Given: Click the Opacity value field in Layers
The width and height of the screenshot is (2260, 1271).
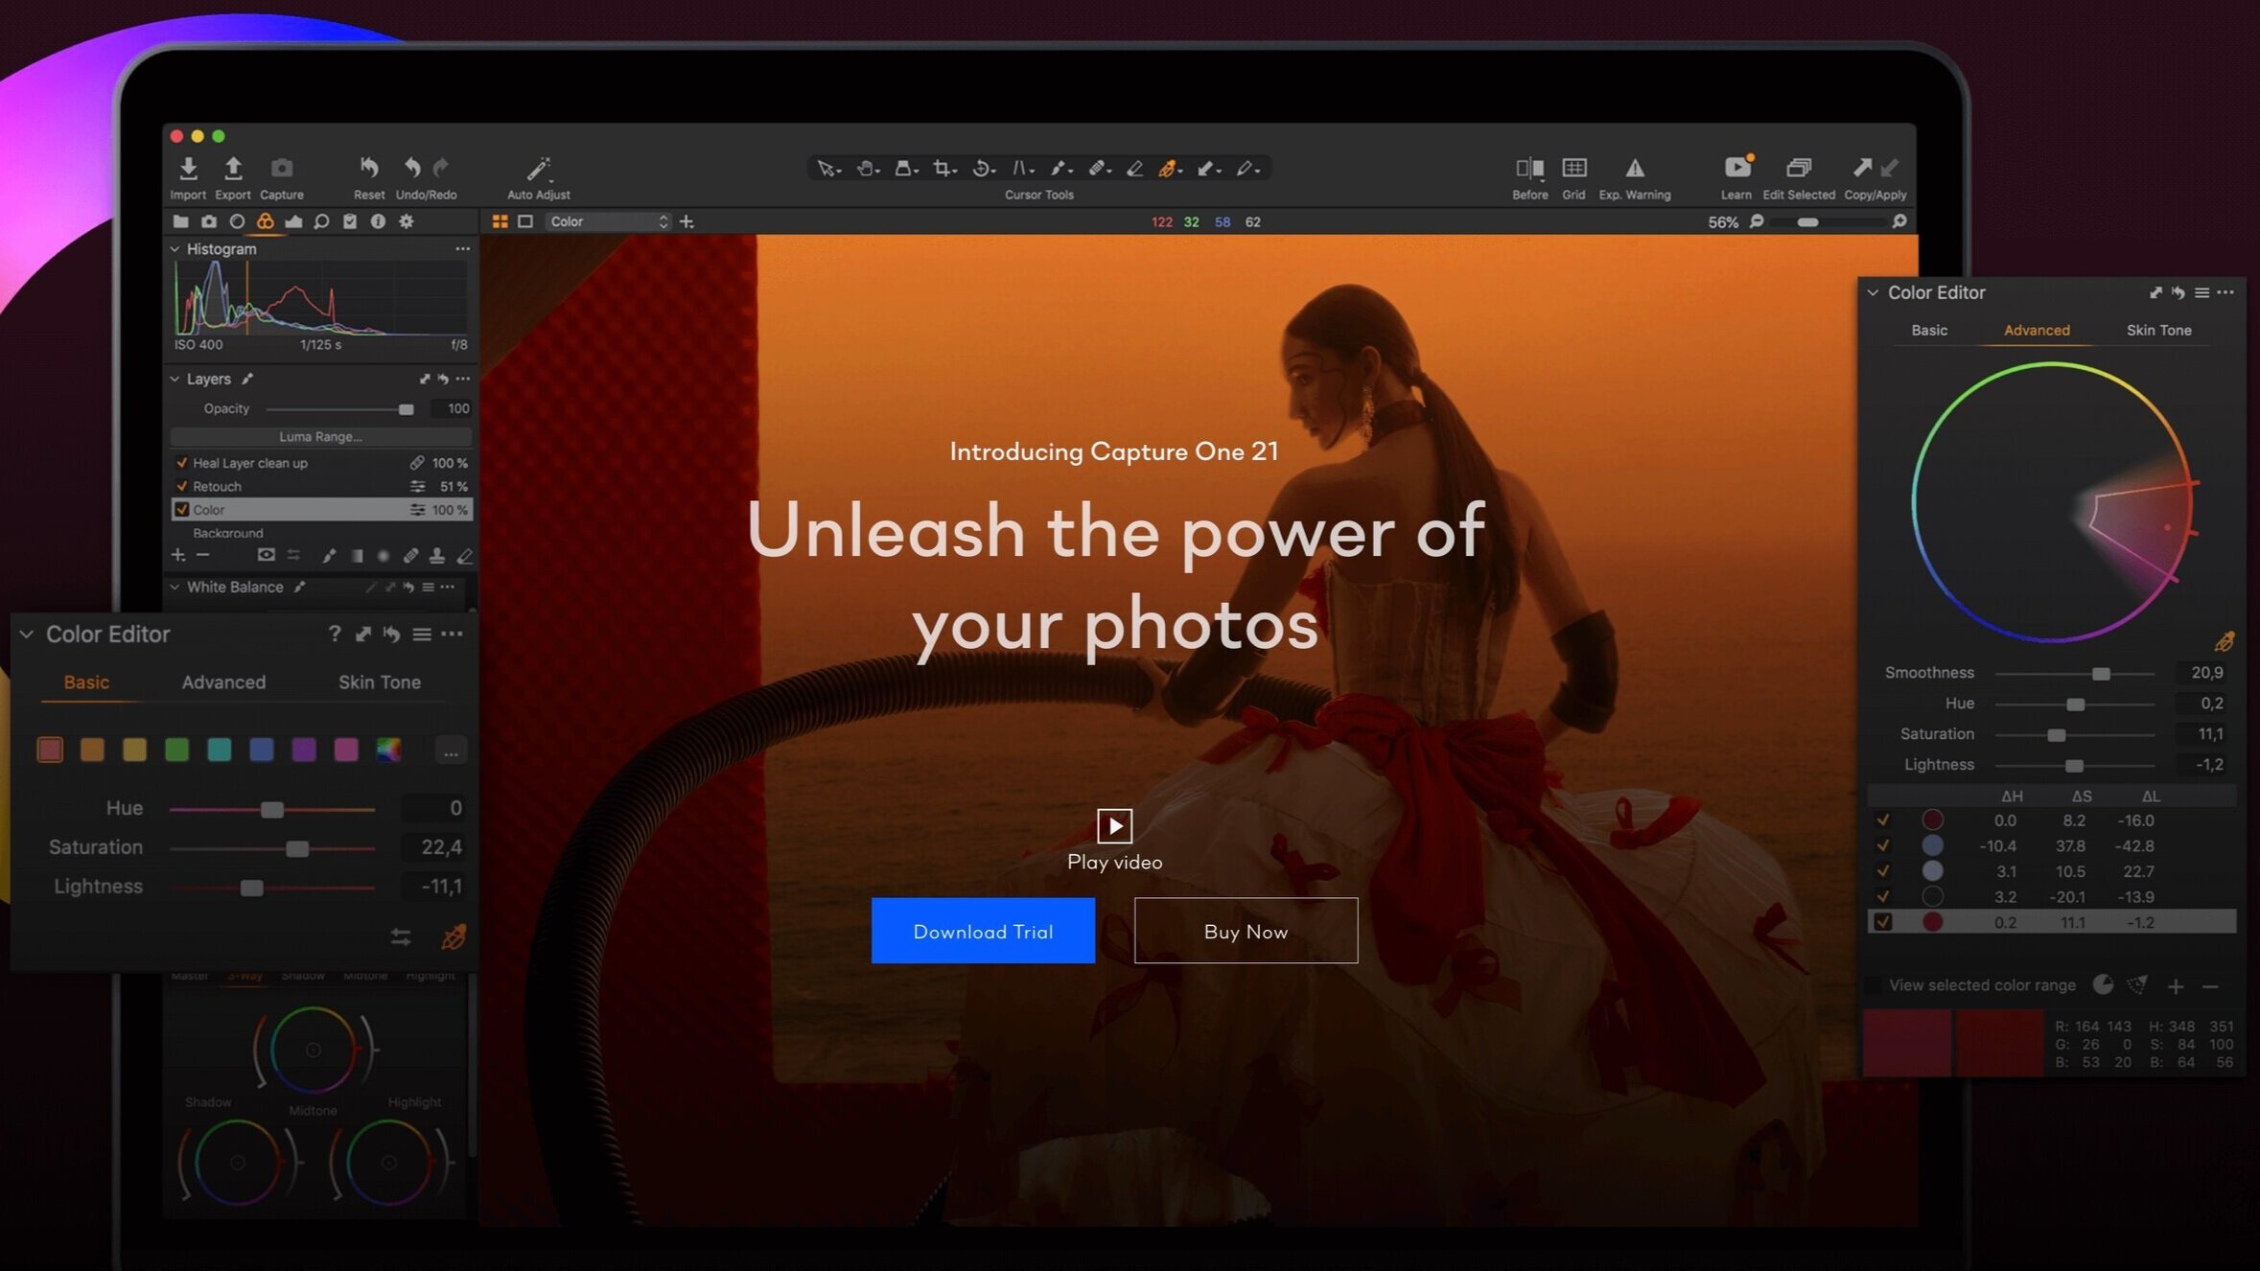Looking at the screenshot, I should 452,409.
